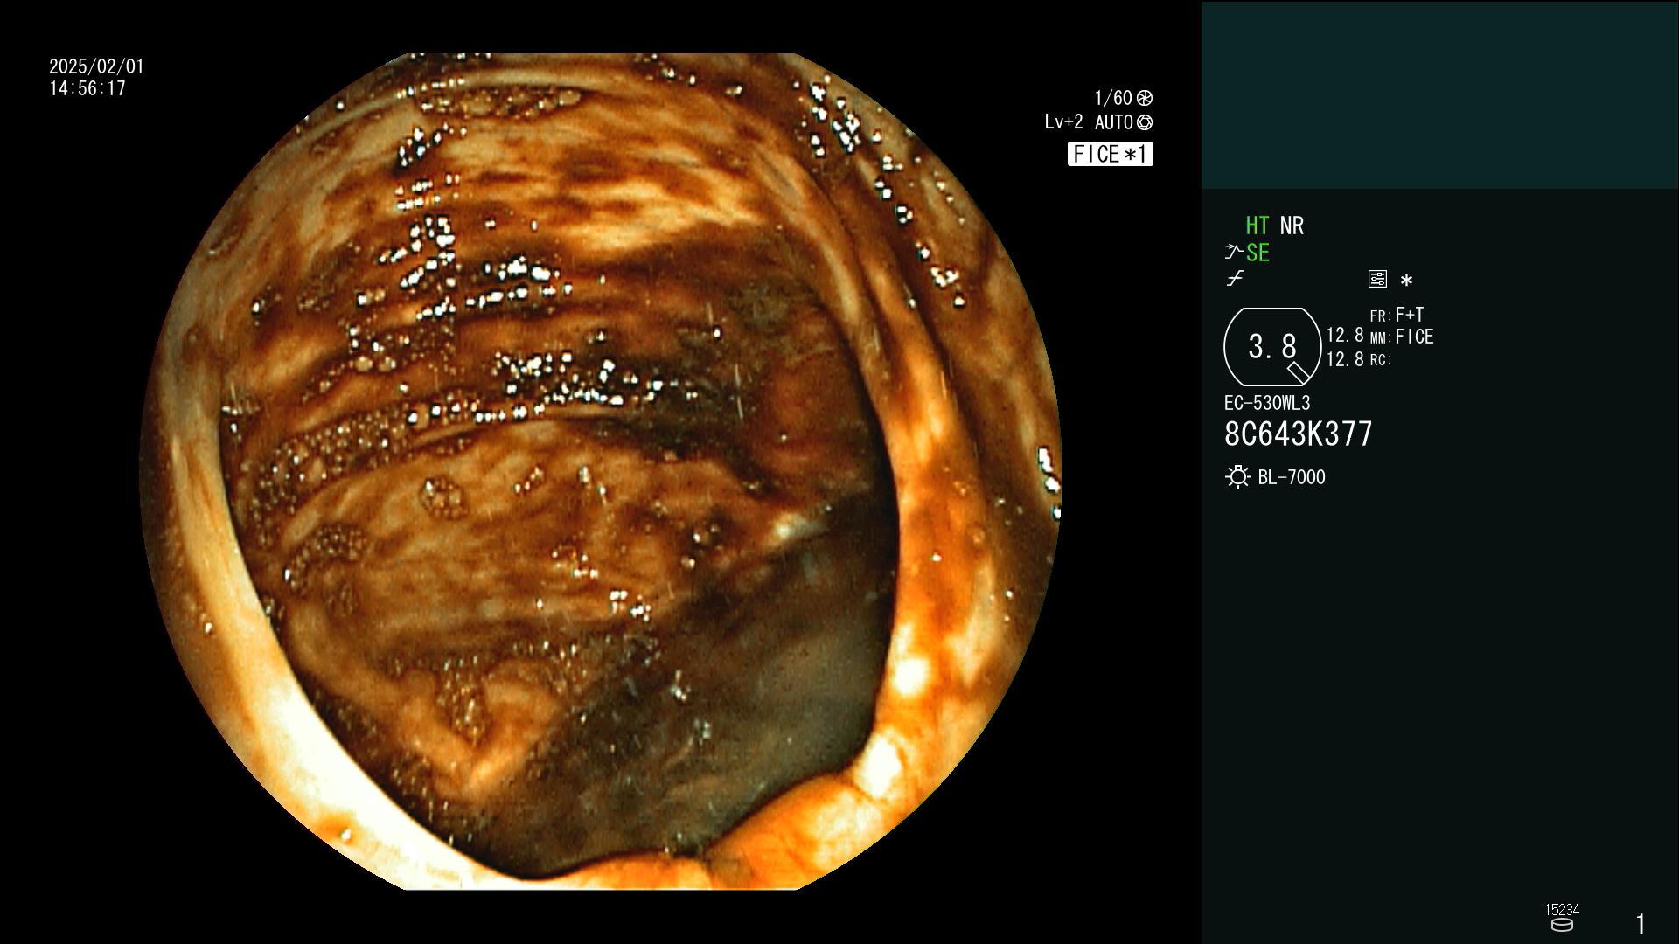Open the slider settings icon
Screen dimensions: 1679x944
(1377, 280)
